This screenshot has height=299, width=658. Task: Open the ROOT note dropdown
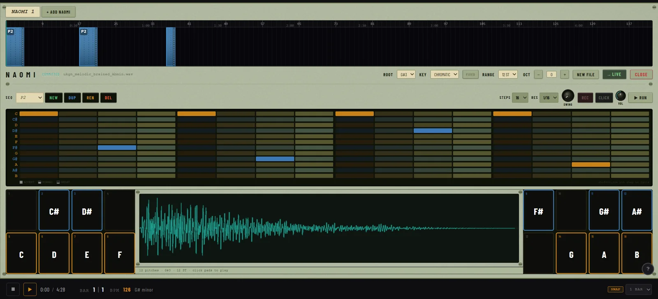coord(406,75)
